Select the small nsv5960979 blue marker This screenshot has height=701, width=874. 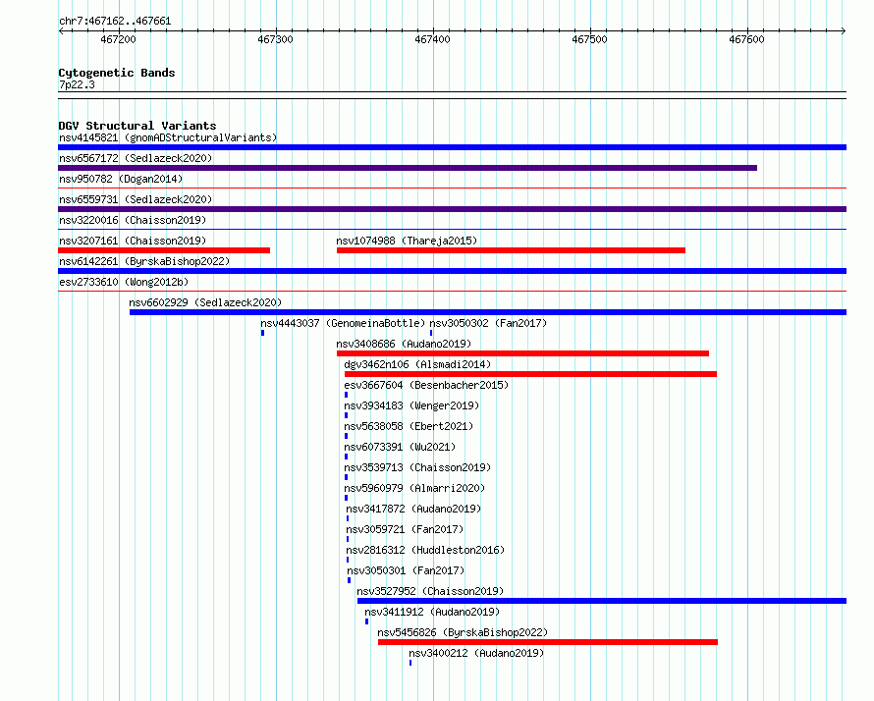(x=346, y=498)
